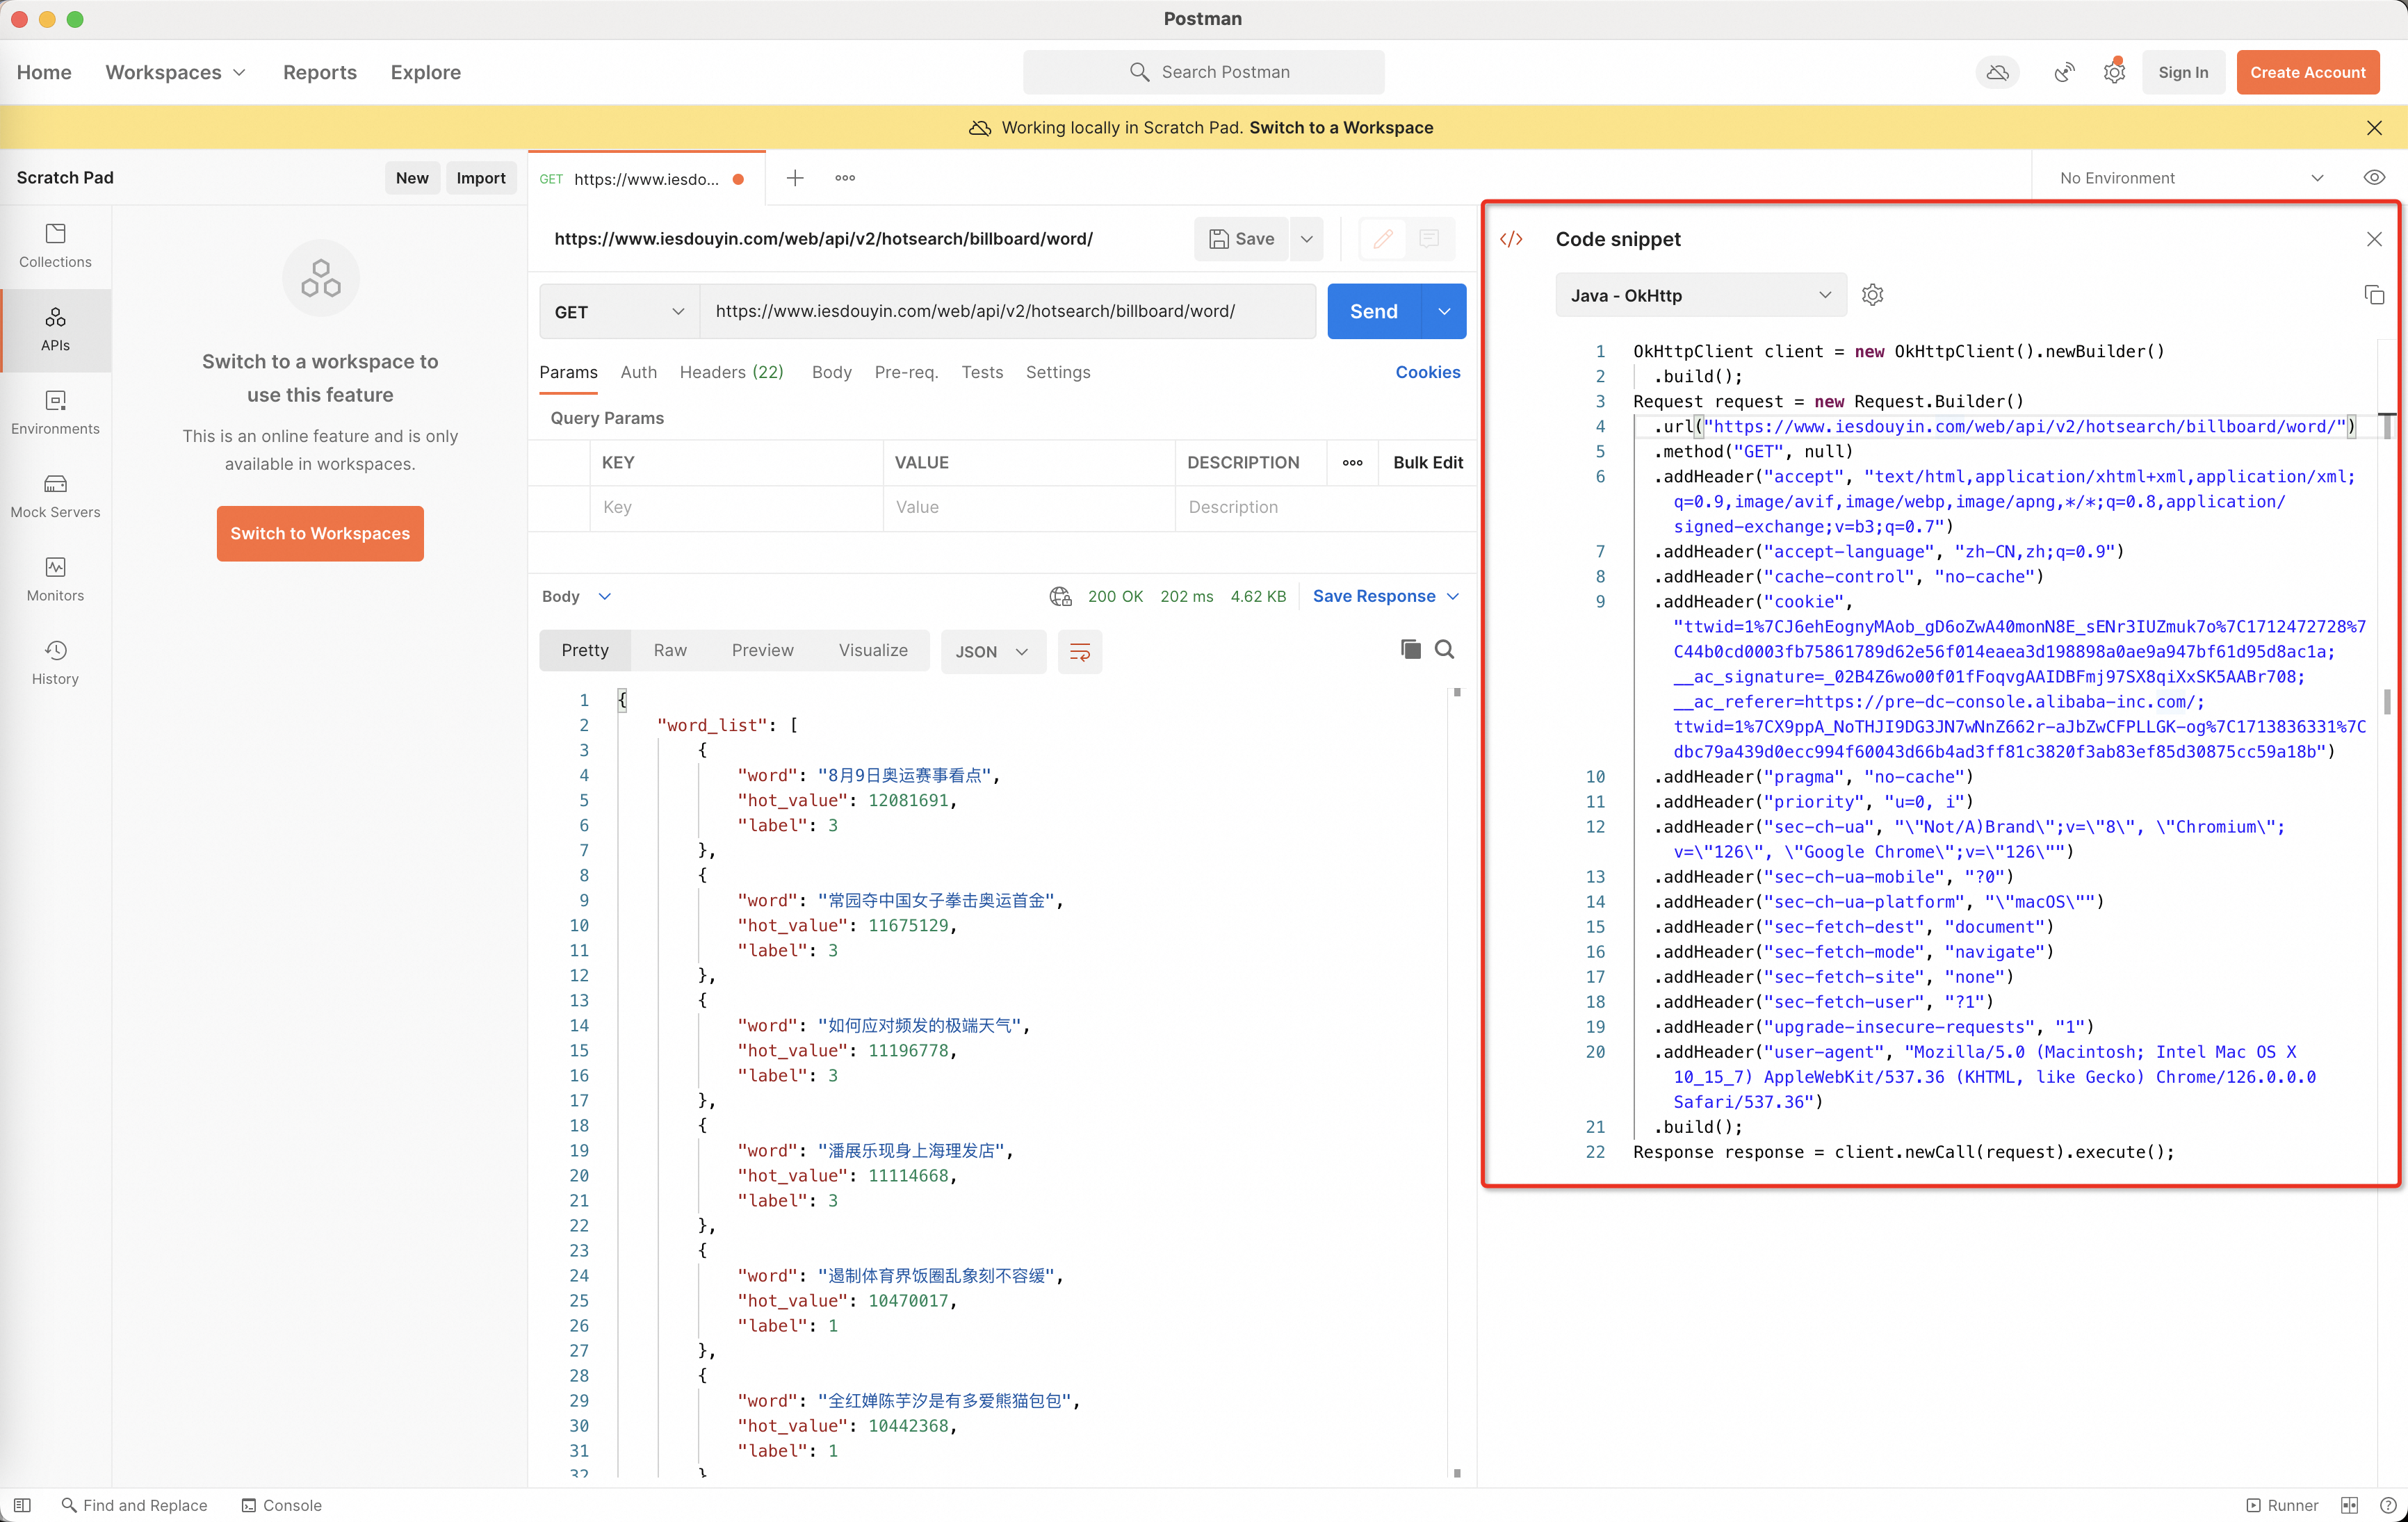Open the Pre-req. tab
This screenshot has height=1522, width=2408.
[906, 372]
